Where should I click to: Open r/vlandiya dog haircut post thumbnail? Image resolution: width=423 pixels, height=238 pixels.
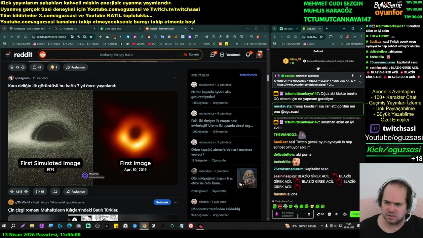pos(247,178)
